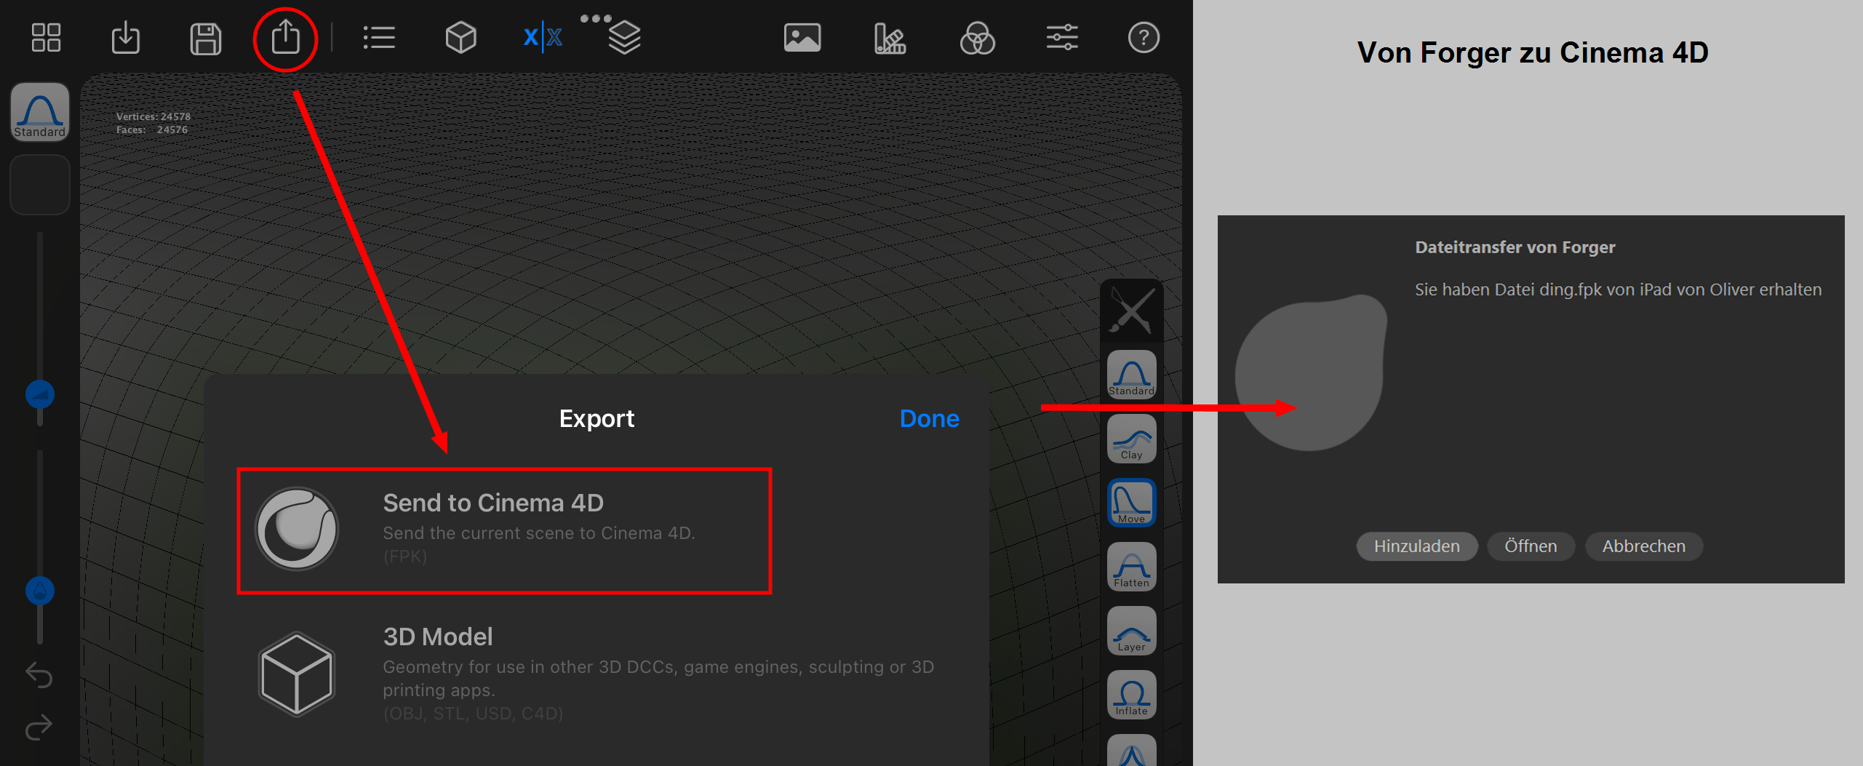The width and height of the screenshot is (1863, 766).
Task: Open the share export icon
Action: [x=285, y=37]
